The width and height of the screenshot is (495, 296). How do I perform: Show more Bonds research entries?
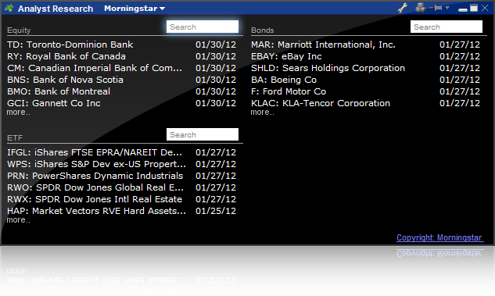coord(262,112)
